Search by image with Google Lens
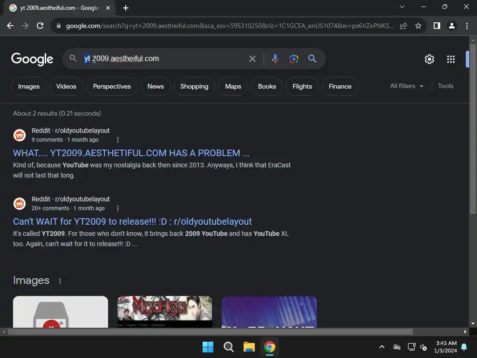 pos(293,59)
